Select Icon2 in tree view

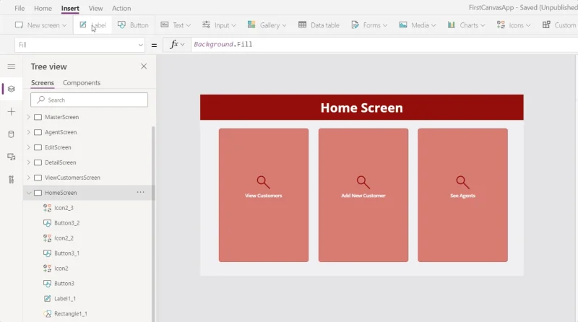(x=61, y=268)
